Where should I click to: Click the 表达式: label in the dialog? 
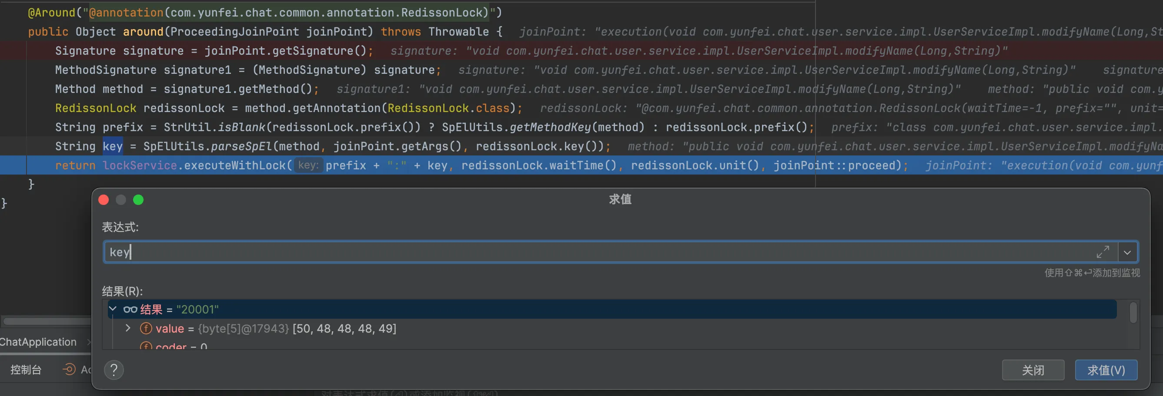pyautogui.click(x=120, y=227)
